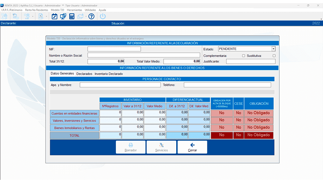Open the calculator toolbar icon
The height and width of the screenshot is (183, 323).
pos(72,16)
